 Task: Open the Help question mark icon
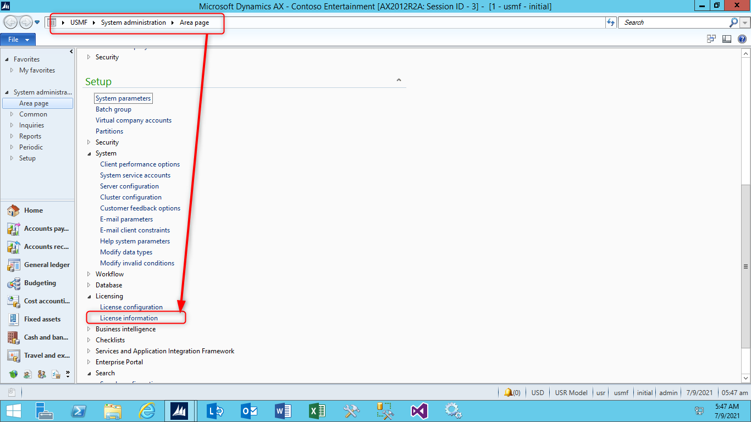742,39
